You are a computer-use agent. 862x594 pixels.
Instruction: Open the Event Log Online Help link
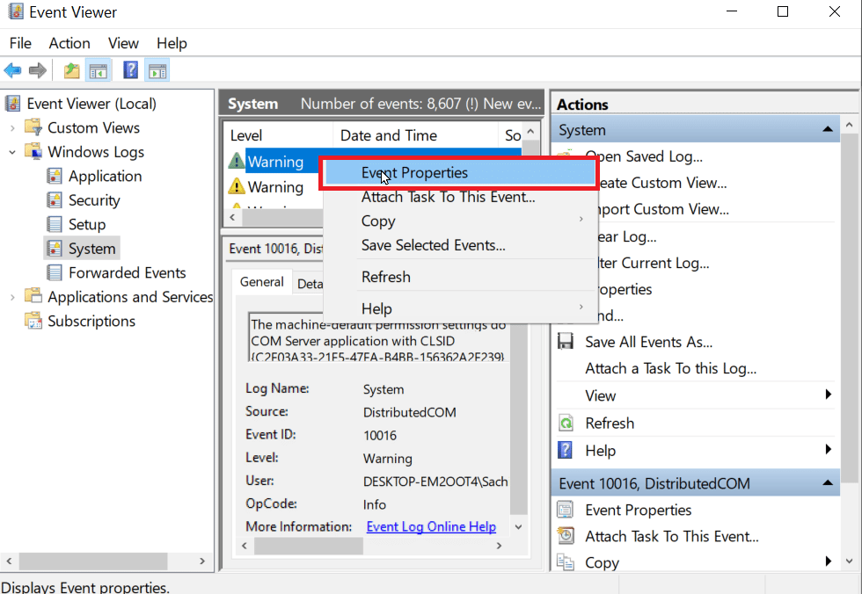[x=431, y=526]
